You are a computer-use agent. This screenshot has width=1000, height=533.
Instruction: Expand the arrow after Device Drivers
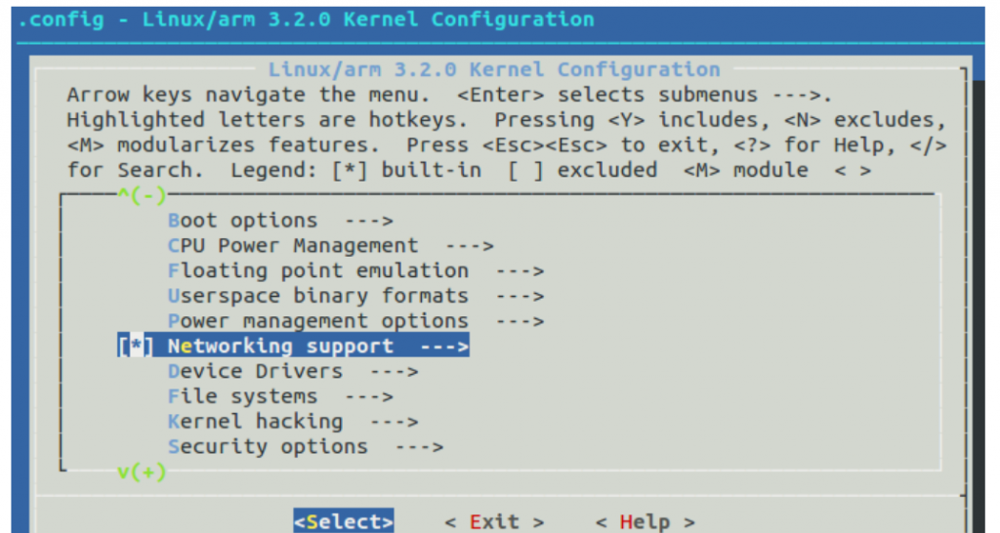(x=395, y=372)
